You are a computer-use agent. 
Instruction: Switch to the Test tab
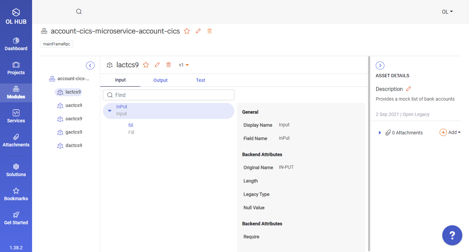tap(201, 80)
